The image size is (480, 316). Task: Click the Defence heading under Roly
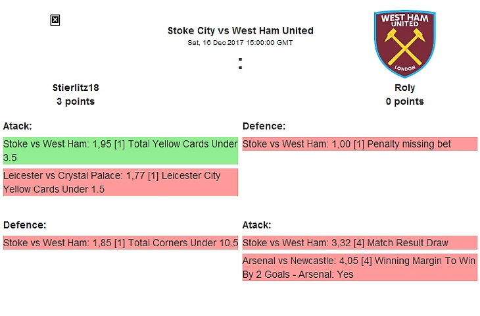pos(264,126)
